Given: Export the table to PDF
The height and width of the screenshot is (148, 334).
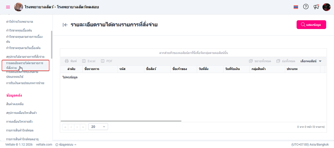Looking at the screenshot, I should point(106,61).
